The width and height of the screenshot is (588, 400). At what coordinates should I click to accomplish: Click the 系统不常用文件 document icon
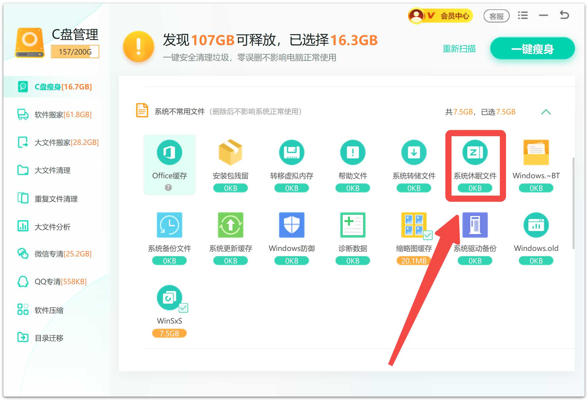click(142, 110)
